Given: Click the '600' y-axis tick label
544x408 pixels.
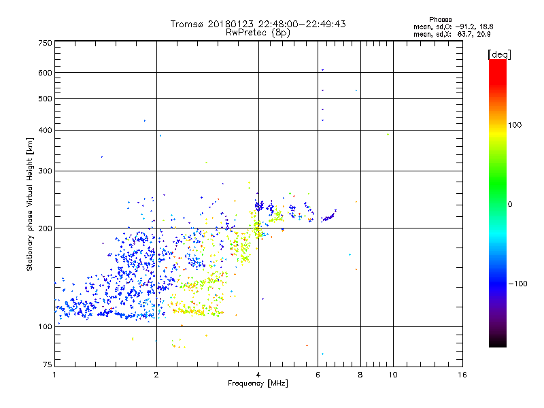Looking at the screenshot, I should [x=45, y=73].
